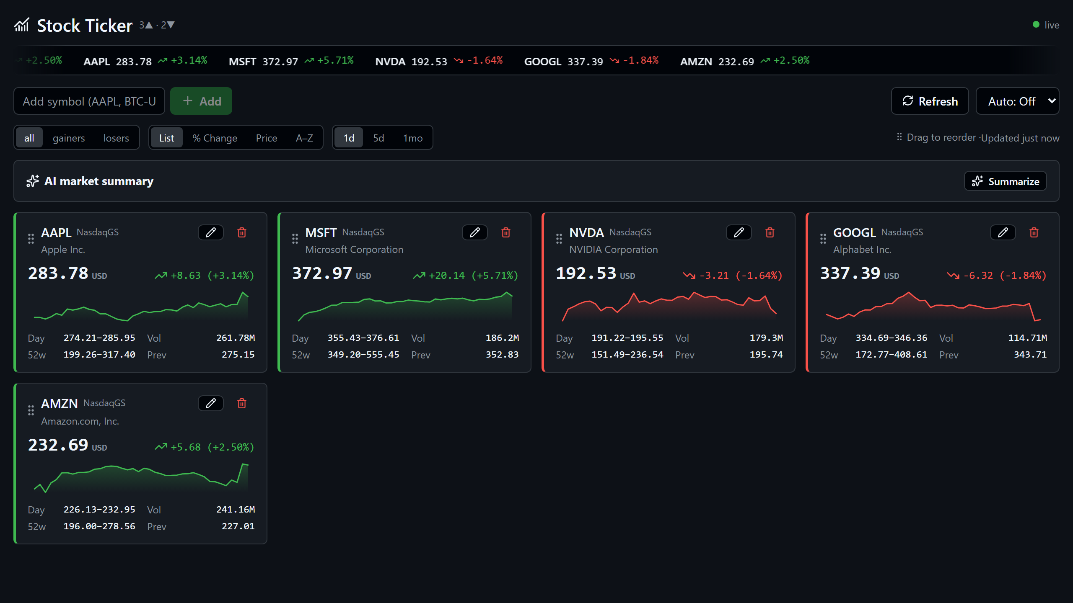The height and width of the screenshot is (603, 1073).
Task: Click the 'Drag to reorder' hint text
Action: (941, 137)
